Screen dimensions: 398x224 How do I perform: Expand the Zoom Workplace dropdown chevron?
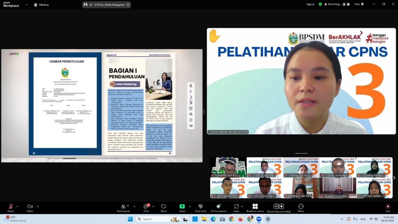click(26, 5)
